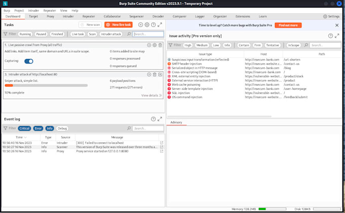The image size is (345, 213).
Task: Click the Issue activity search field
Action: pyautogui.click(x=325, y=45)
